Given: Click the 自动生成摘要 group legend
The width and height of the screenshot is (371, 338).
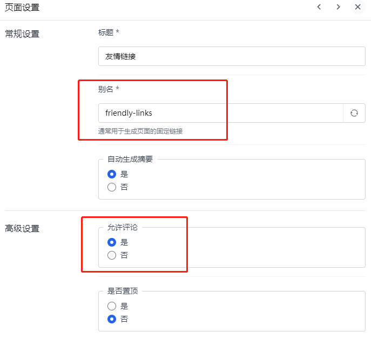Looking at the screenshot, I should 130,160.
